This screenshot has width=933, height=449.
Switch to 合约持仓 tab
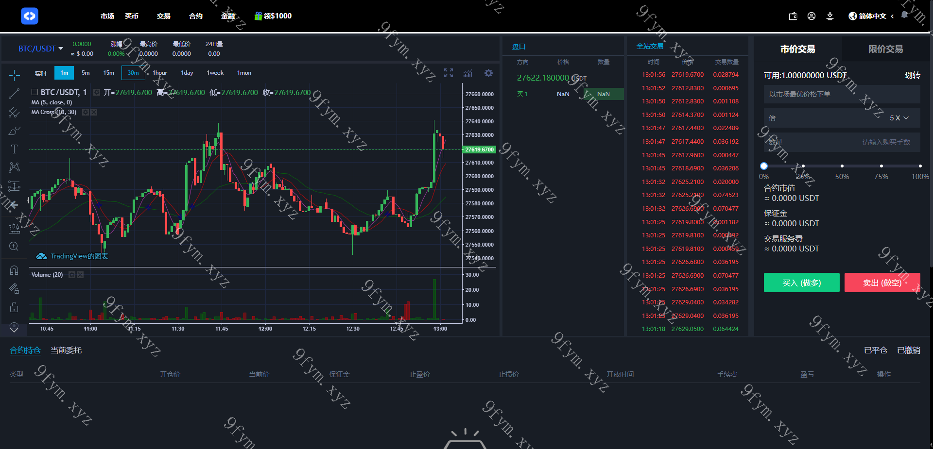tap(25, 350)
